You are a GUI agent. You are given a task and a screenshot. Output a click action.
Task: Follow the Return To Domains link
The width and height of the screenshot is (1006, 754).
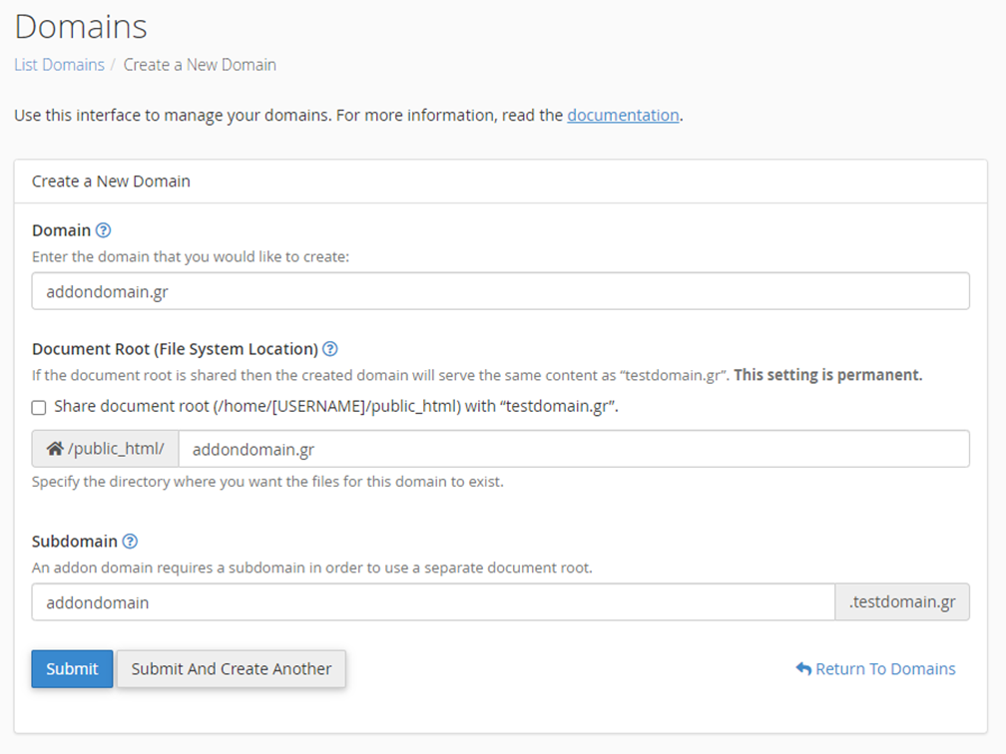885,669
